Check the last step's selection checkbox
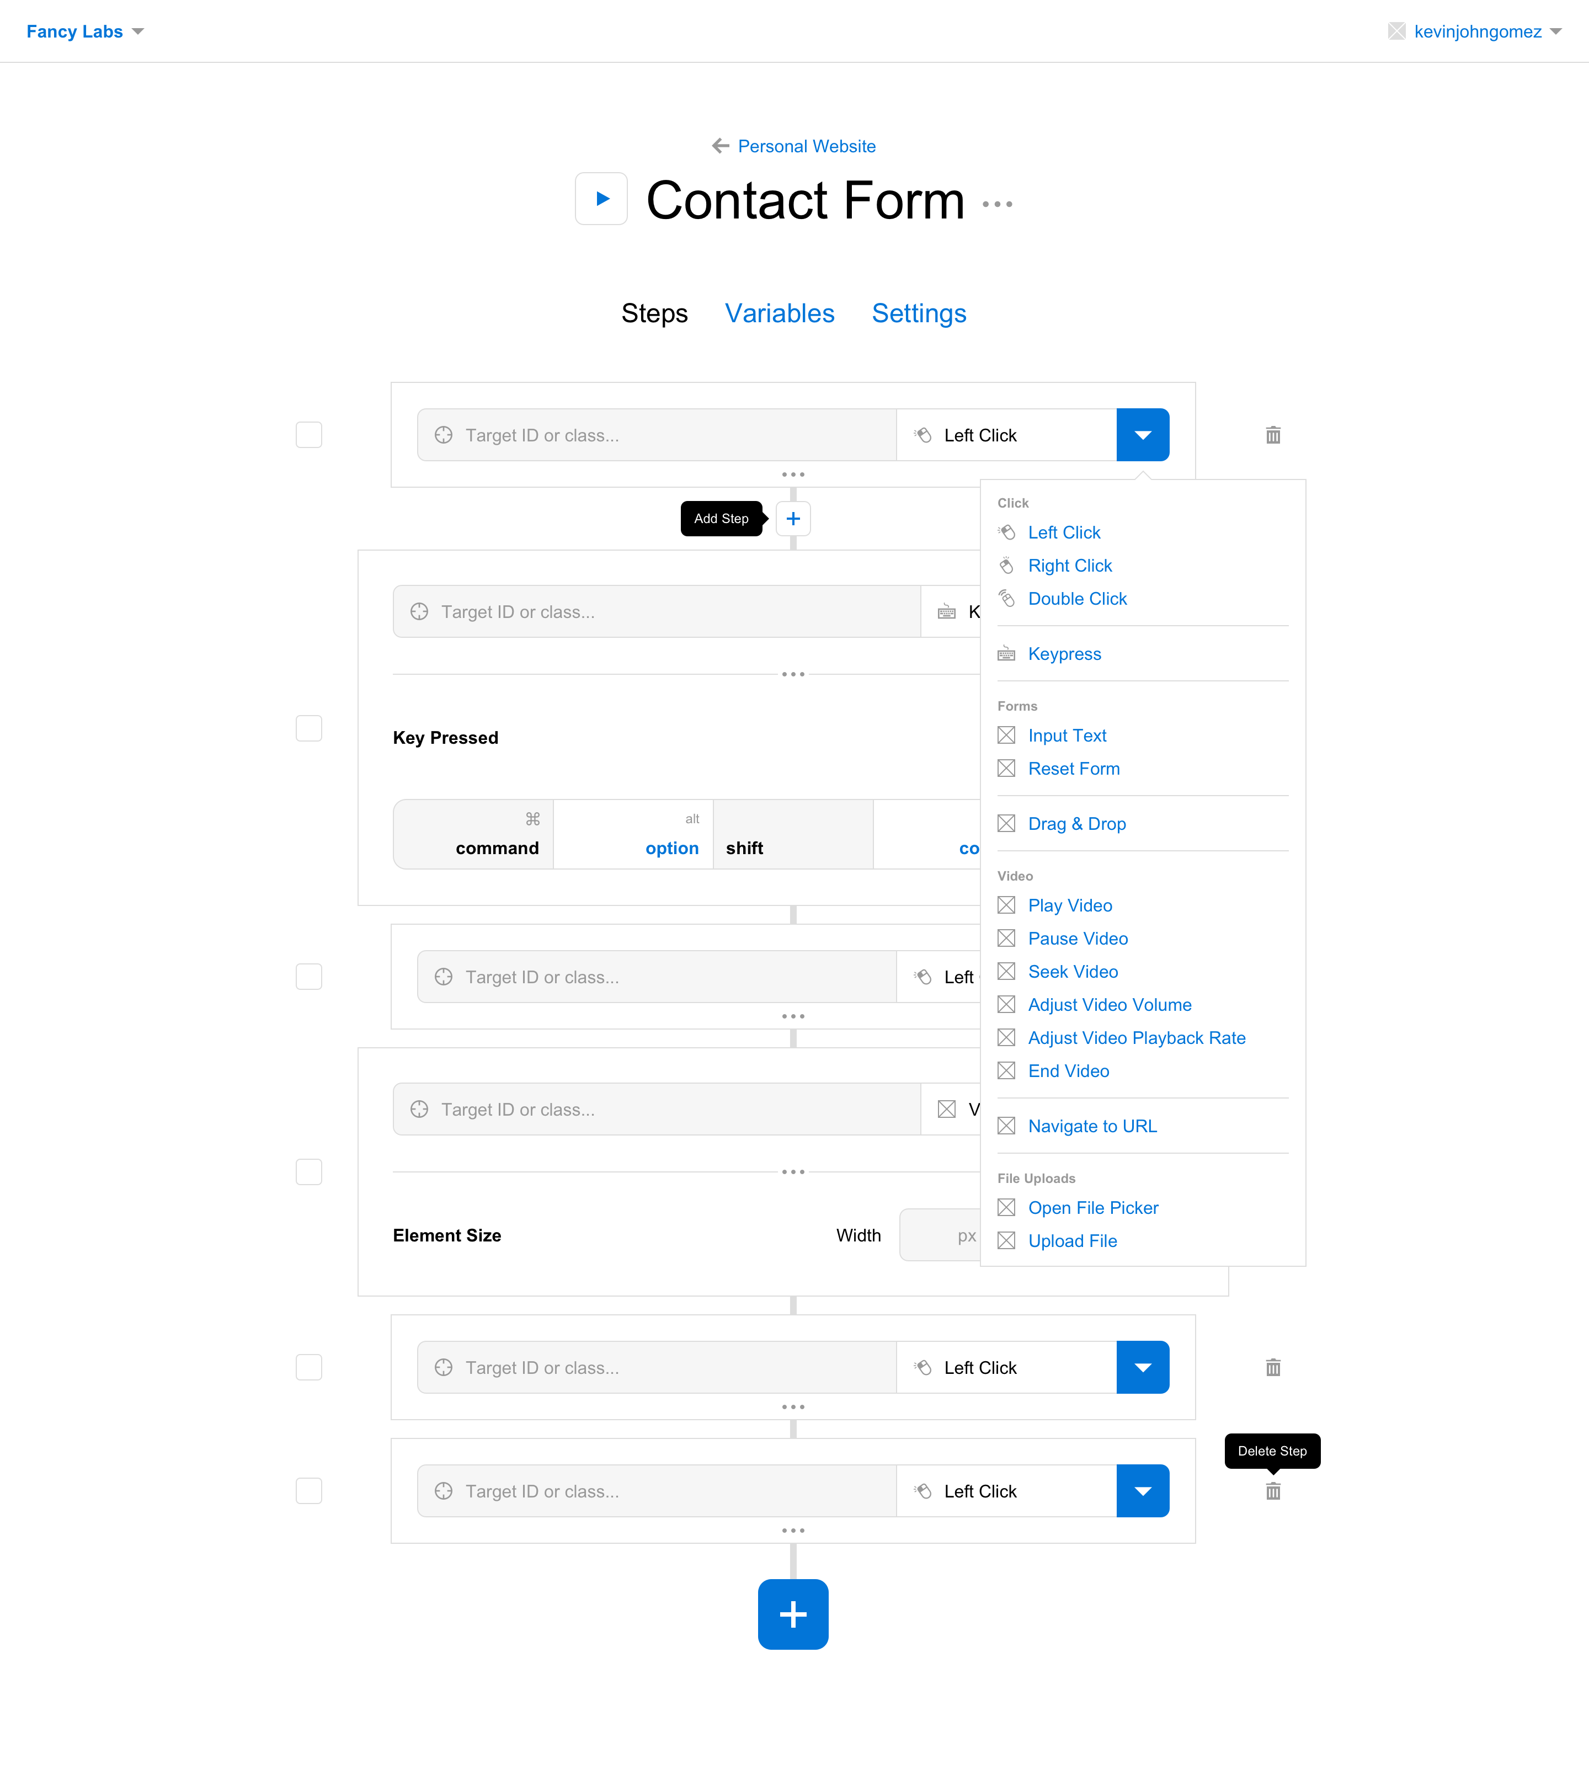This screenshot has height=1791, width=1589. [x=308, y=1490]
